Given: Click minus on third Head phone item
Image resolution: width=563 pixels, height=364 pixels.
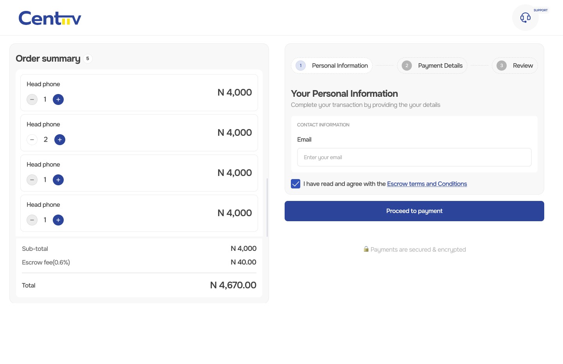Looking at the screenshot, I should pos(32,180).
